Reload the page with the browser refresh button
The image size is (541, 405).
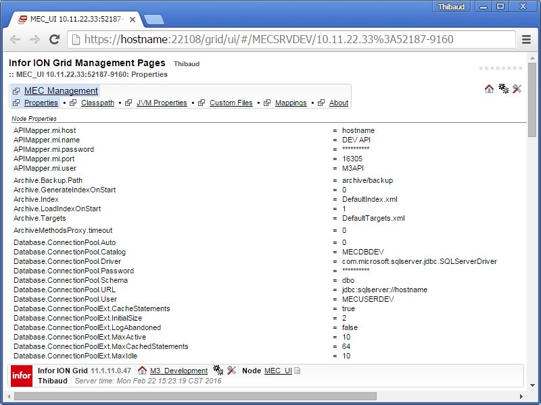(x=54, y=40)
